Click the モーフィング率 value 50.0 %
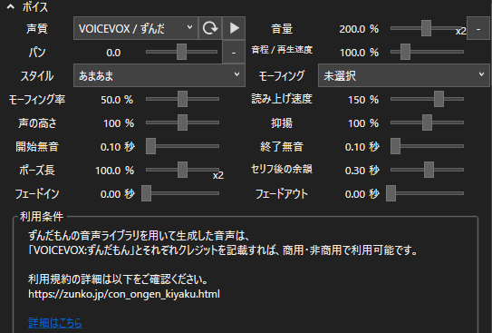 click(117, 100)
